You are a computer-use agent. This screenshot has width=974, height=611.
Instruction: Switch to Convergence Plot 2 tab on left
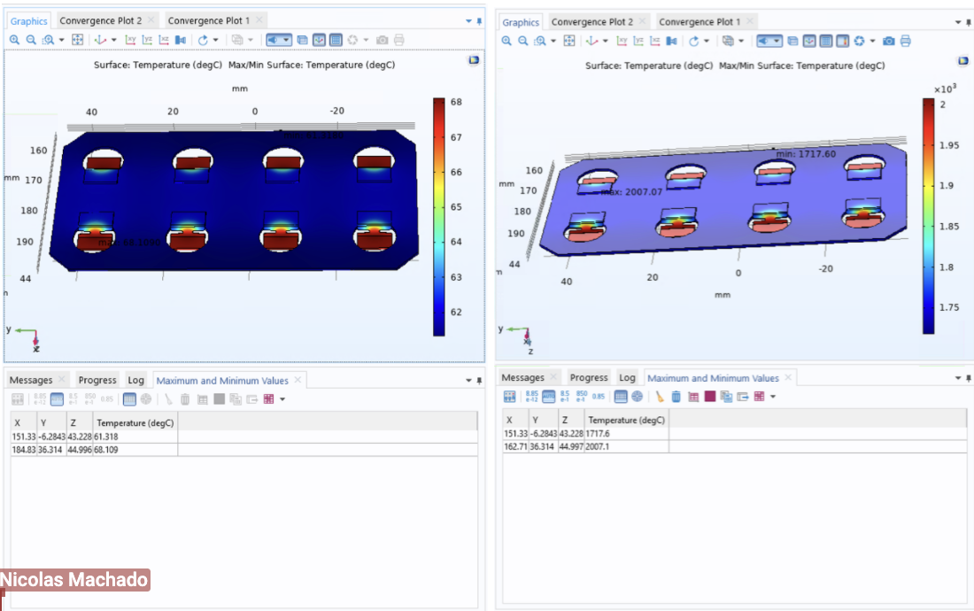[101, 20]
